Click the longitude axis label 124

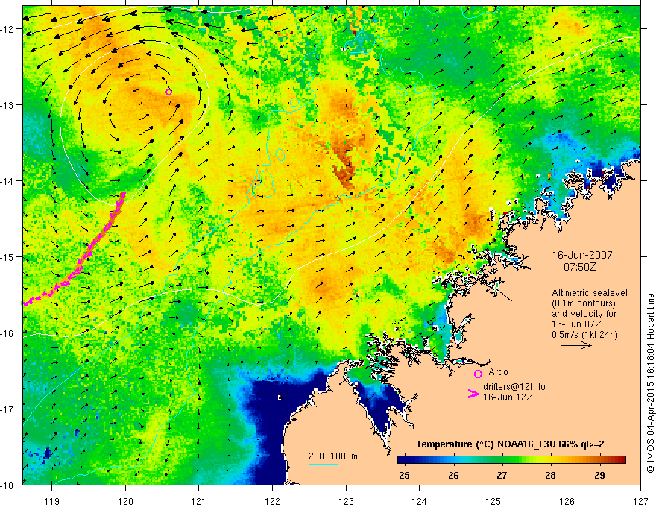coord(420,501)
